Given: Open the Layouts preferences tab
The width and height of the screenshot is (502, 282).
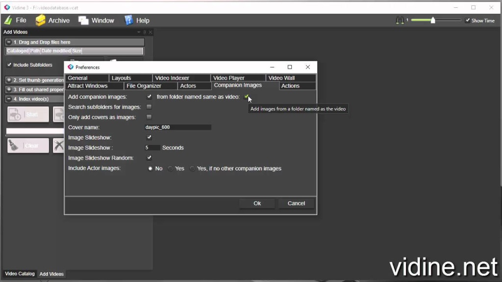Looking at the screenshot, I should click(130, 78).
